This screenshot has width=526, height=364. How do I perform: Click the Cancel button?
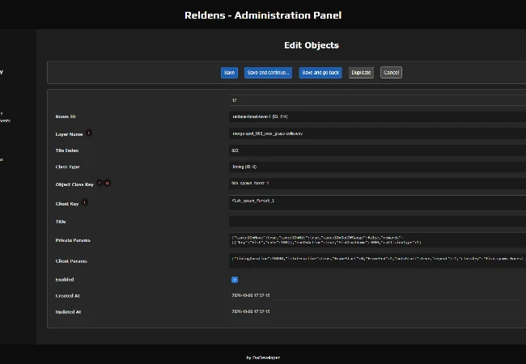coord(391,73)
